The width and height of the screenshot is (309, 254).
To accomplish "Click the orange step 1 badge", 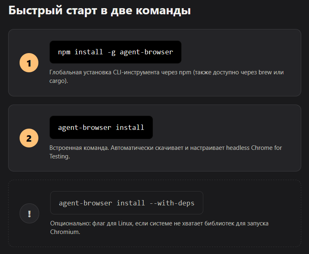I will coord(29,63).
